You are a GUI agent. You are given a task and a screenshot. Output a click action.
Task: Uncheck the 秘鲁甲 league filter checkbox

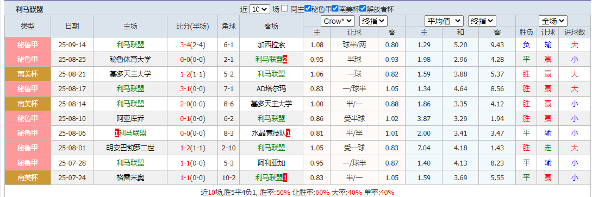point(308,9)
